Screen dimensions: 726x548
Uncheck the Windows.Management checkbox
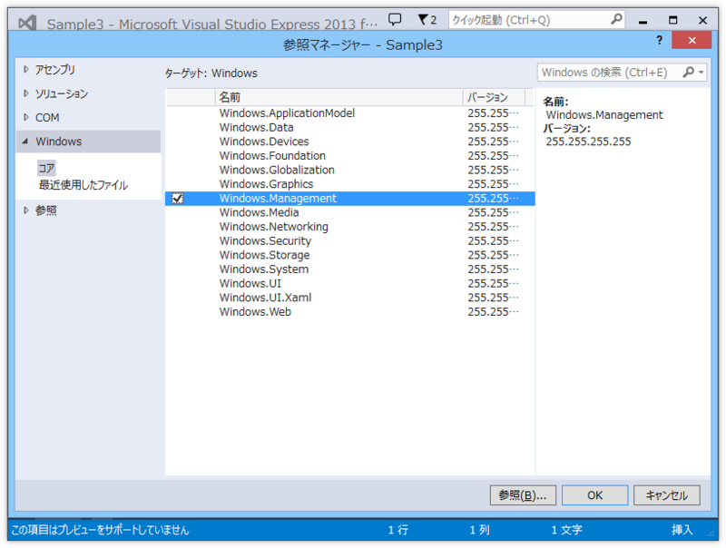[x=177, y=199]
